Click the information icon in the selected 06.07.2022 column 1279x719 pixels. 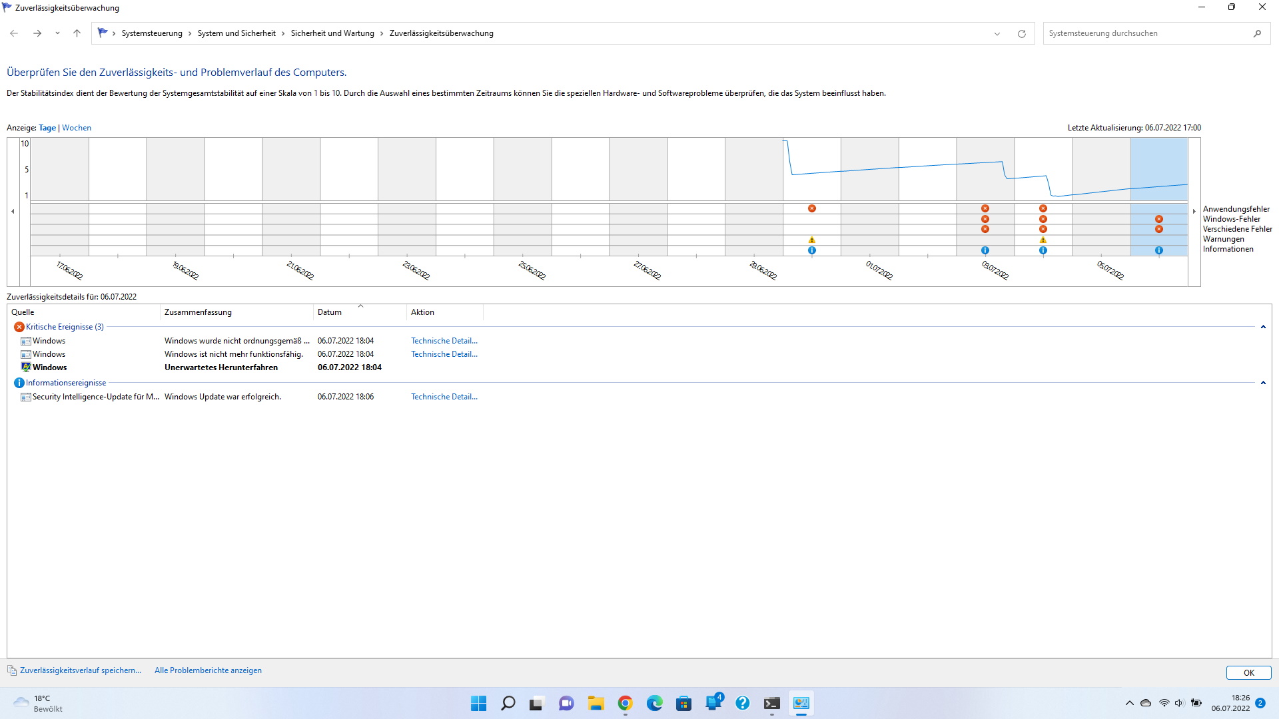tap(1158, 250)
